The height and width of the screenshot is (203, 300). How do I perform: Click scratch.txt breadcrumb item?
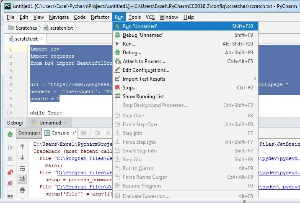pyautogui.click(x=58, y=28)
